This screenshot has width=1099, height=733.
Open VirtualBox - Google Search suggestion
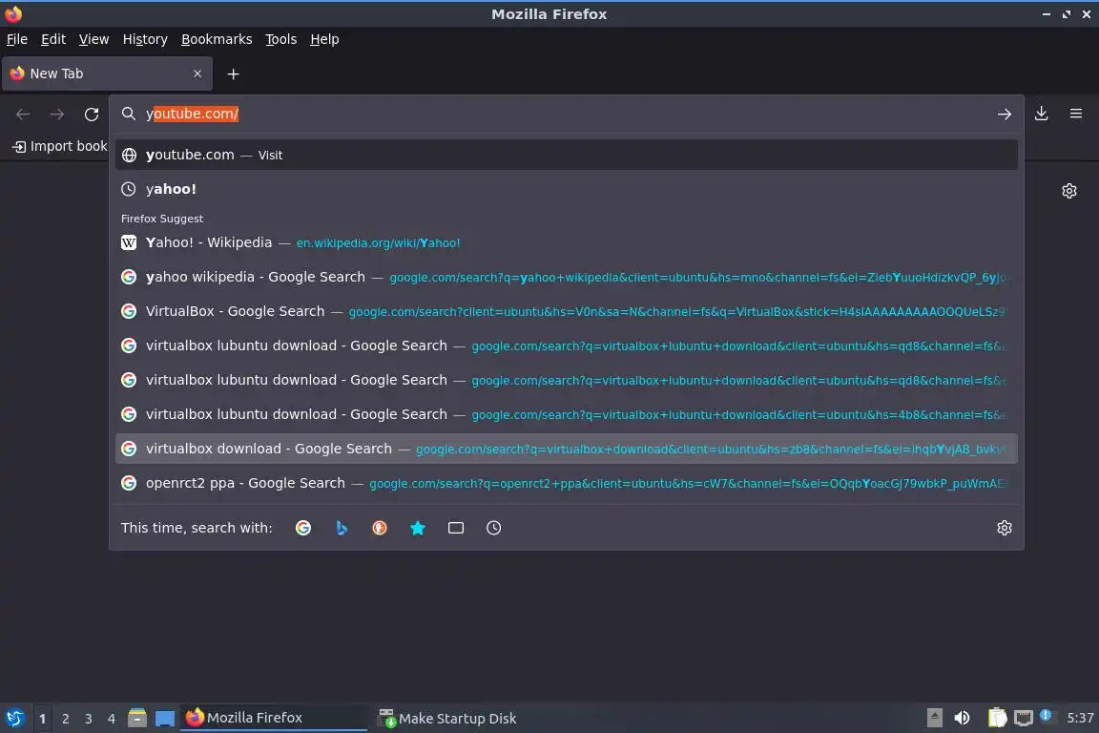click(x=567, y=311)
